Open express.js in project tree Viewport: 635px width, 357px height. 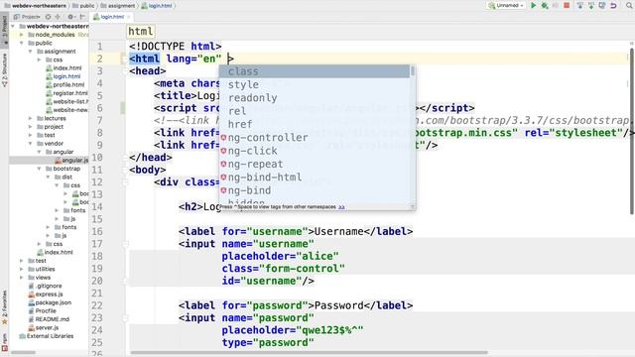point(46,295)
